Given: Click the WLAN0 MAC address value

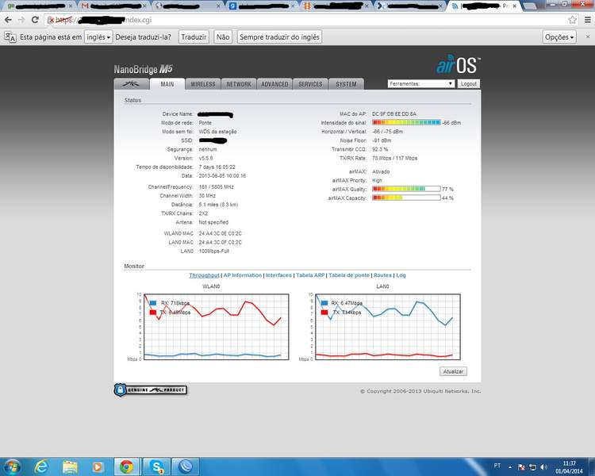Looking at the screenshot, I should tap(220, 233).
